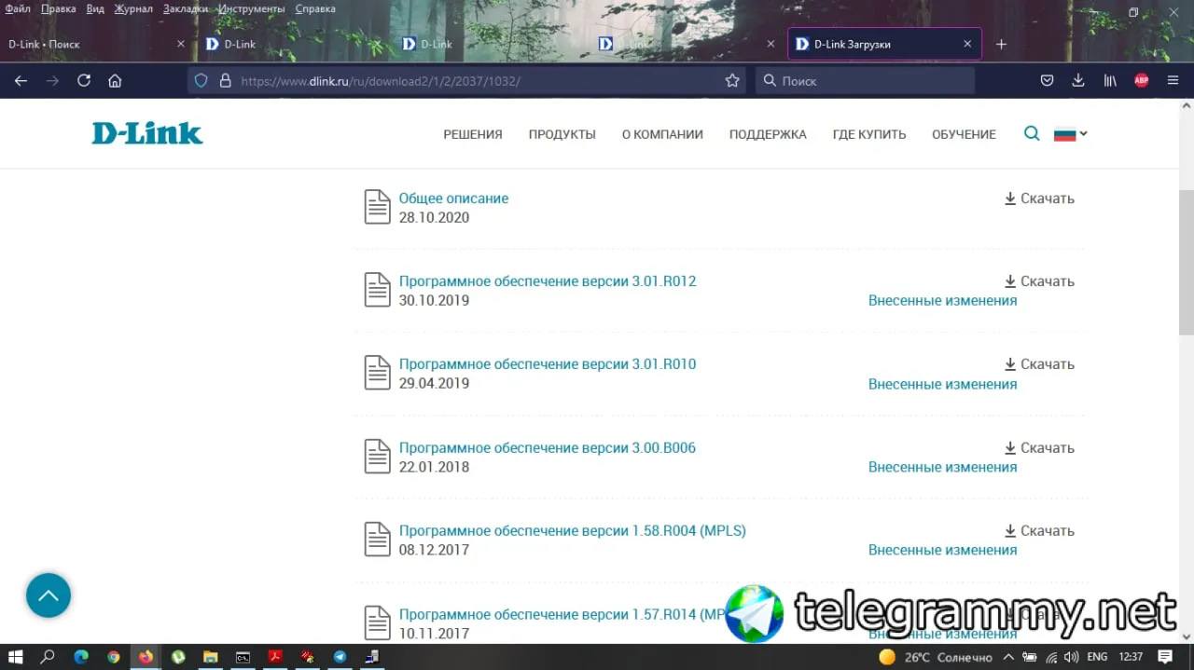Click the URL address bar
Image resolution: width=1194 pixels, height=670 pixels.
pyautogui.click(x=466, y=81)
